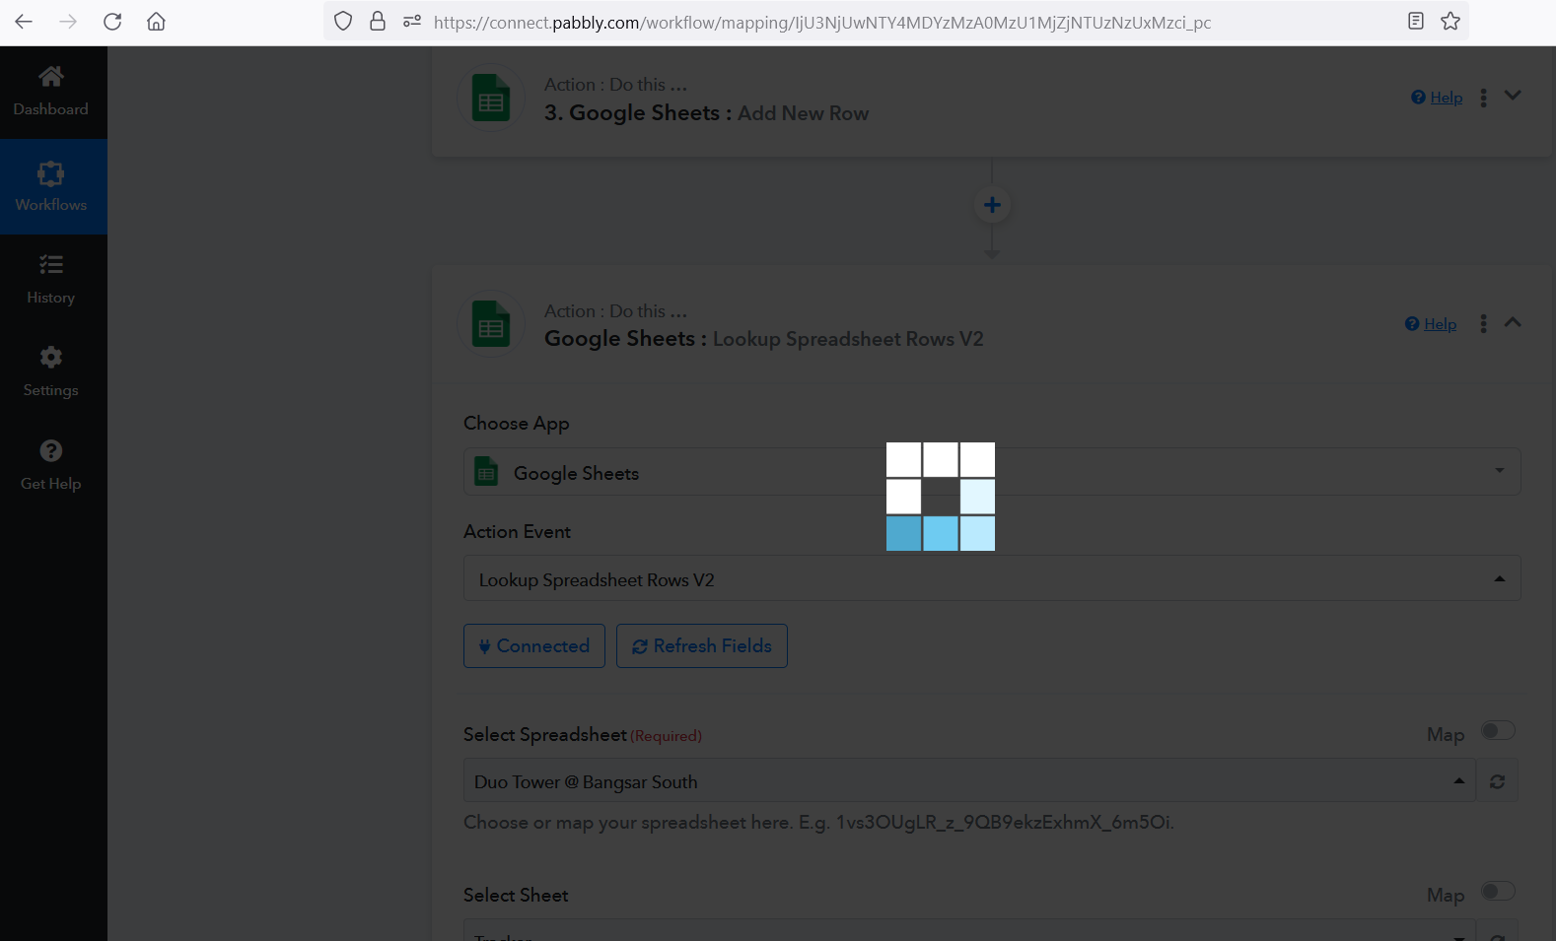Image resolution: width=1556 pixels, height=941 pixels.
Task: Toggle reader view icon in address bar
Action: click(x=1416, y=22)
